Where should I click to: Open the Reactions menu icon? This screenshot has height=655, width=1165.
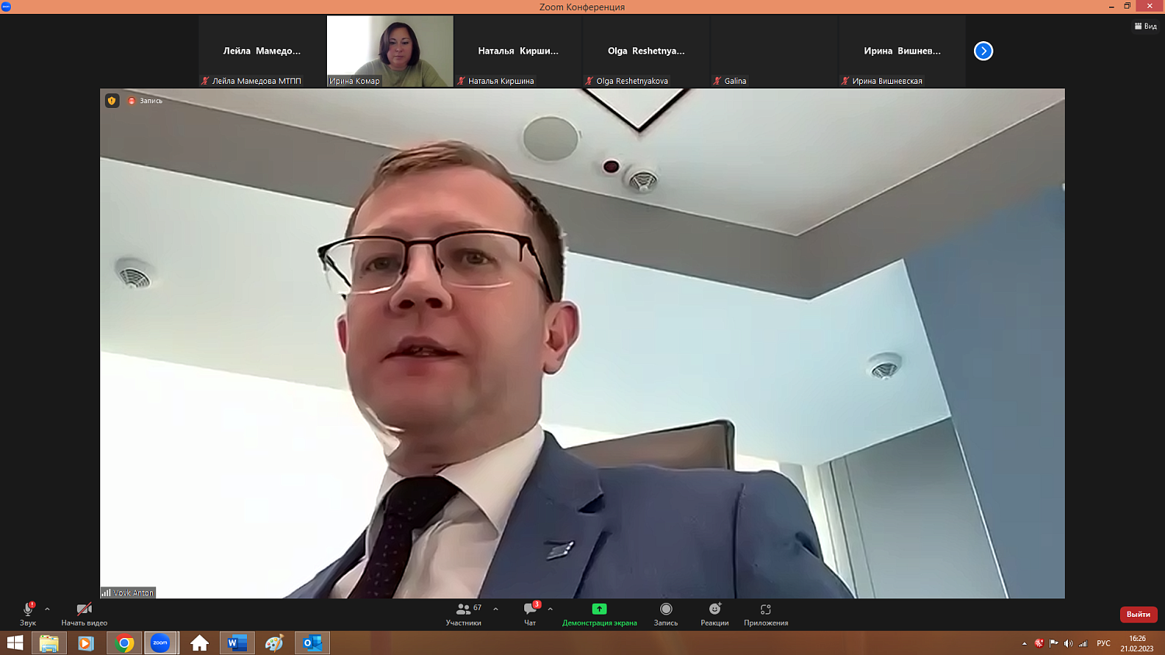[x=715, y=609]
